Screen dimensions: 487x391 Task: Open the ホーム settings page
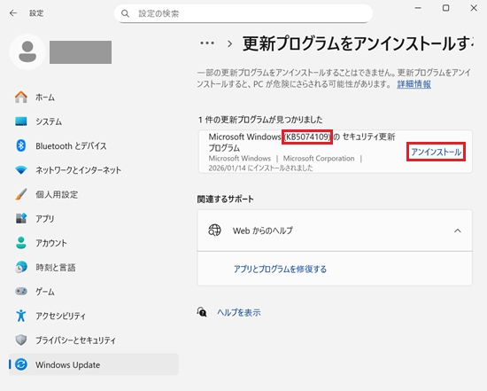point(94,97)
